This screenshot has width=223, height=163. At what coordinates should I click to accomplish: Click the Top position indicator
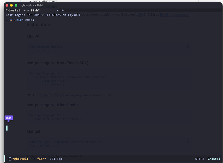[60, 159]
